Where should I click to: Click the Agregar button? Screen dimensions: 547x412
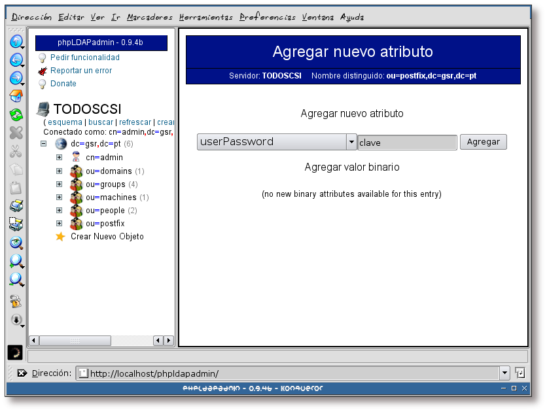click(x=483, y=141)
